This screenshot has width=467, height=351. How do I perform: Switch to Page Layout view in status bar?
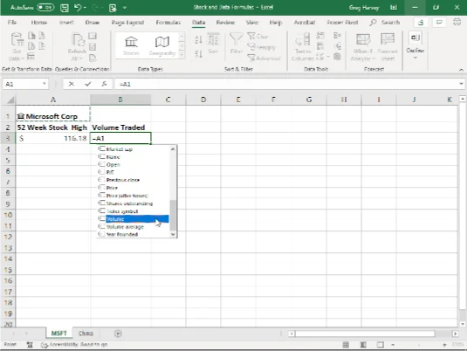pyautogui.click(x=363, y=345)
